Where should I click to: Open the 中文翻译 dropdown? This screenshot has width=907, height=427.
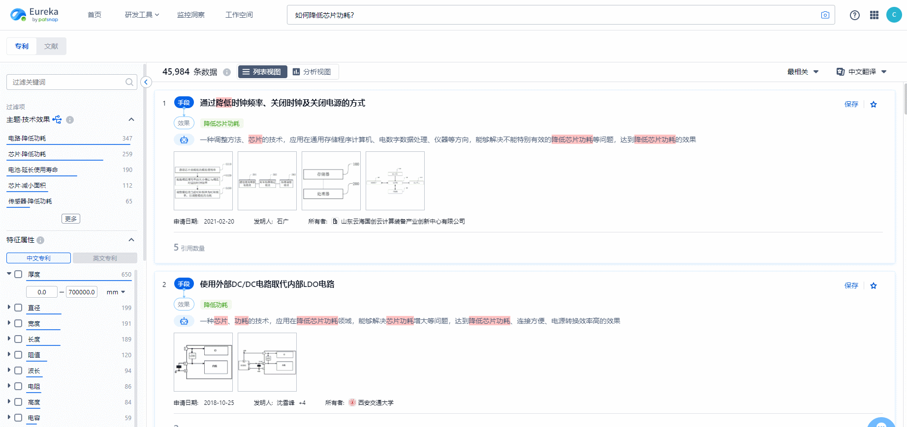(862, 72)
